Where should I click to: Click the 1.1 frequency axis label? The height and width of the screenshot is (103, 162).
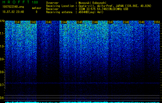coord(2,33)
